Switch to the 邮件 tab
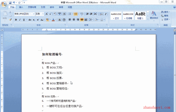176x112 pixels. coord(52,7)
